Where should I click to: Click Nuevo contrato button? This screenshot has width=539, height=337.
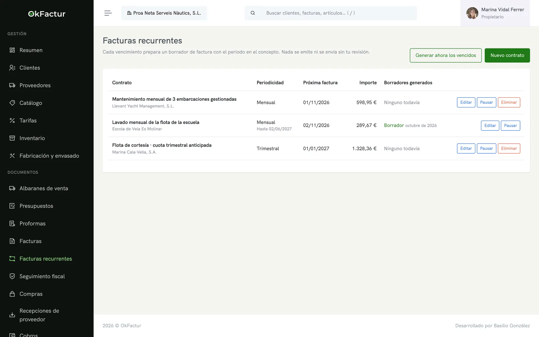tap(507, 55)
